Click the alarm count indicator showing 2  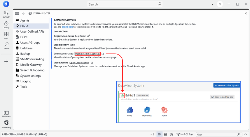152,134
